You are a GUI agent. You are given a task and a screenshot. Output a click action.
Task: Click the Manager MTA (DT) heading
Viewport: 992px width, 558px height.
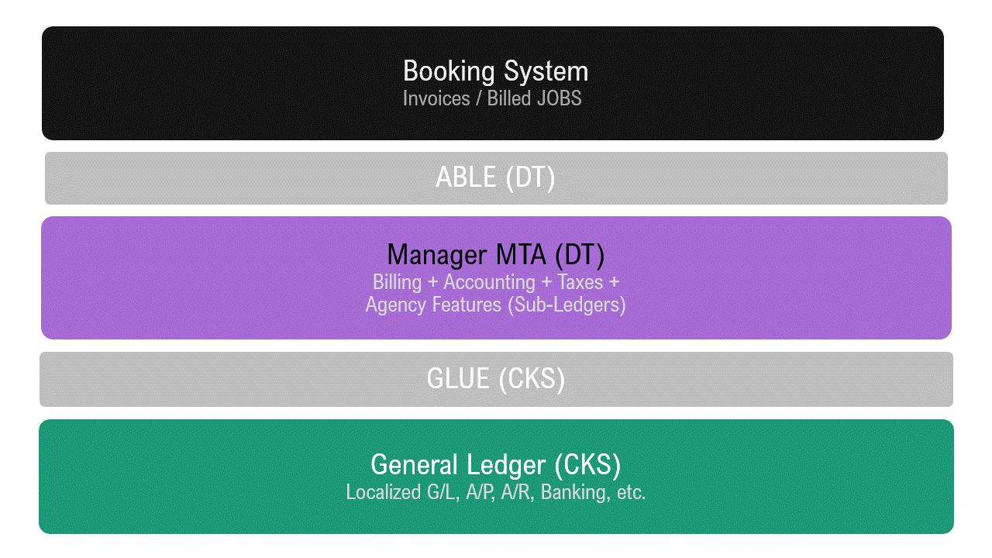[x=495, y=254]
